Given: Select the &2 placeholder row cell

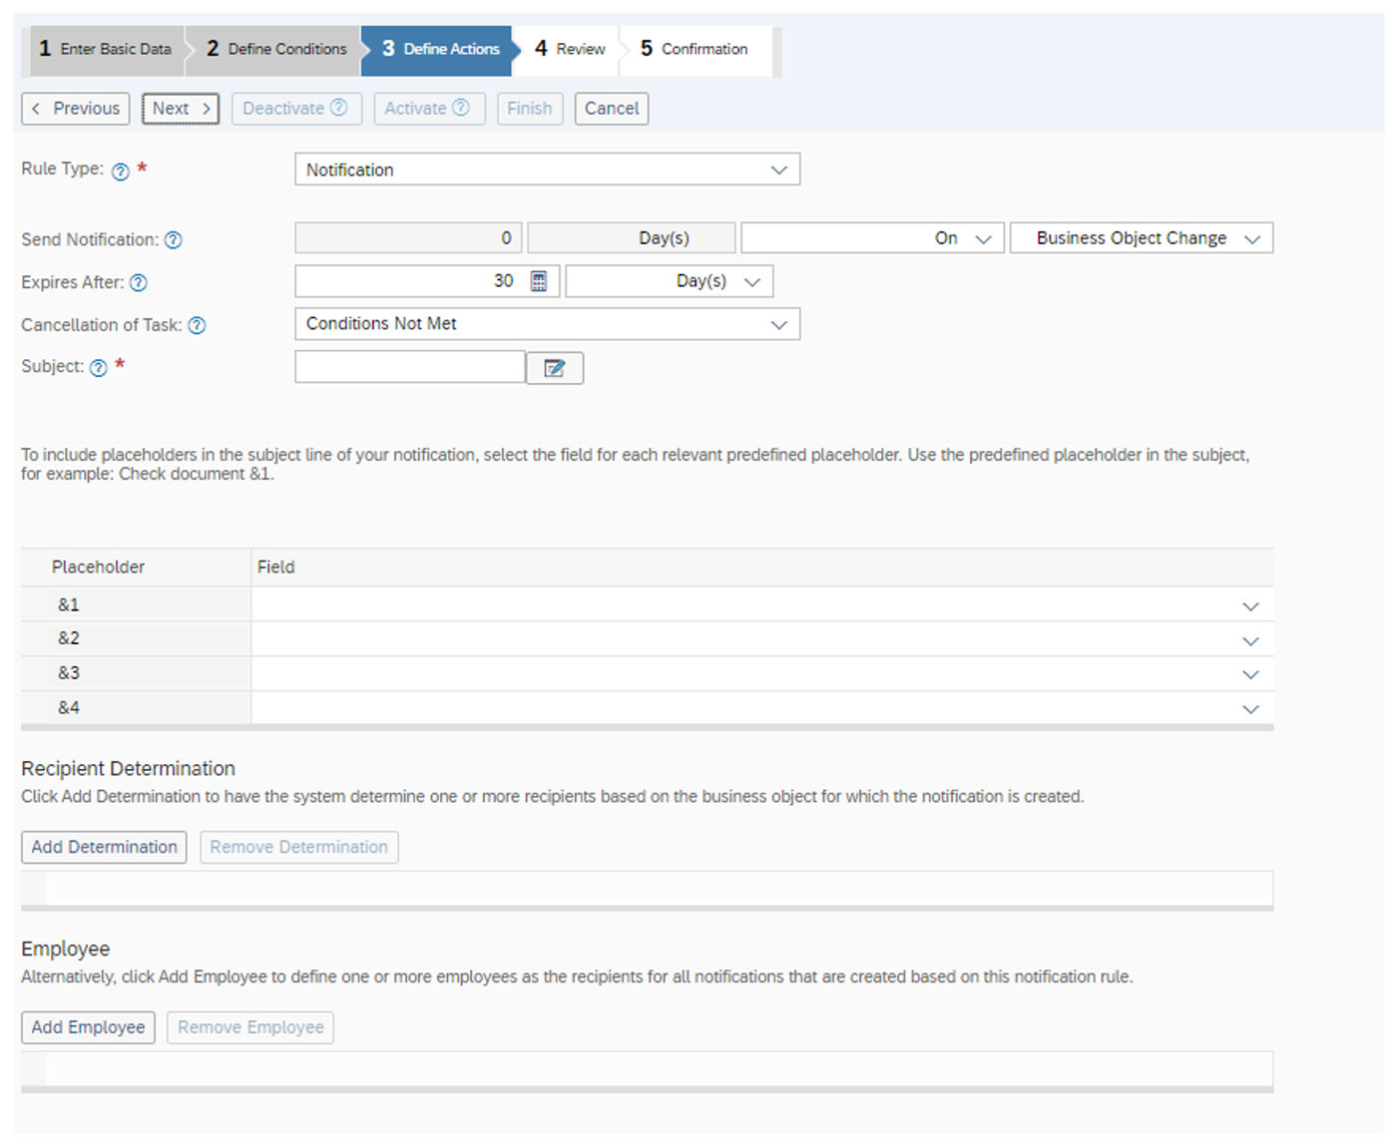Looking at the screenshot, I should pyautogui.click(x=137, y=638).
